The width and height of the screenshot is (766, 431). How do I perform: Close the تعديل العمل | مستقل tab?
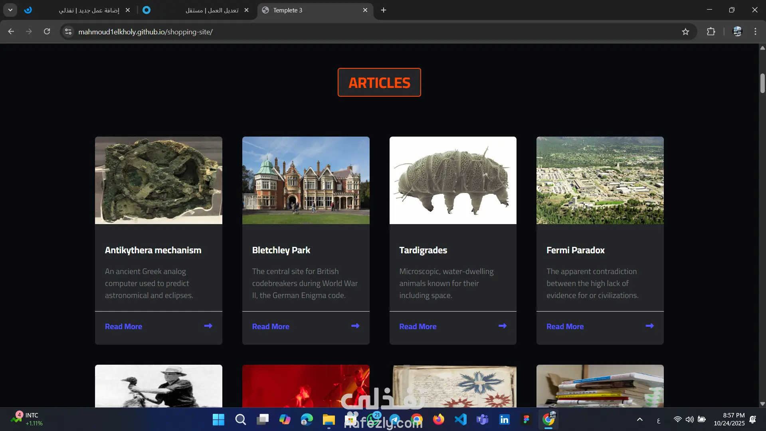246,10
